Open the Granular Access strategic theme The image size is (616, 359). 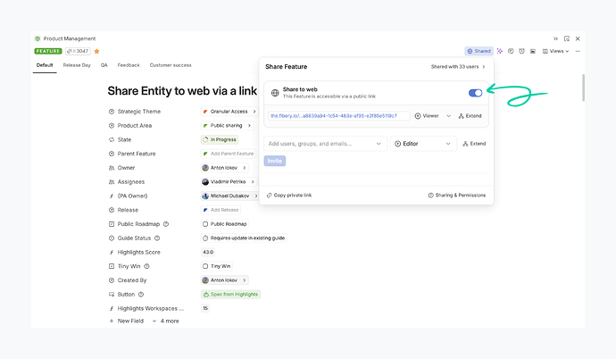tap(229, 112)
